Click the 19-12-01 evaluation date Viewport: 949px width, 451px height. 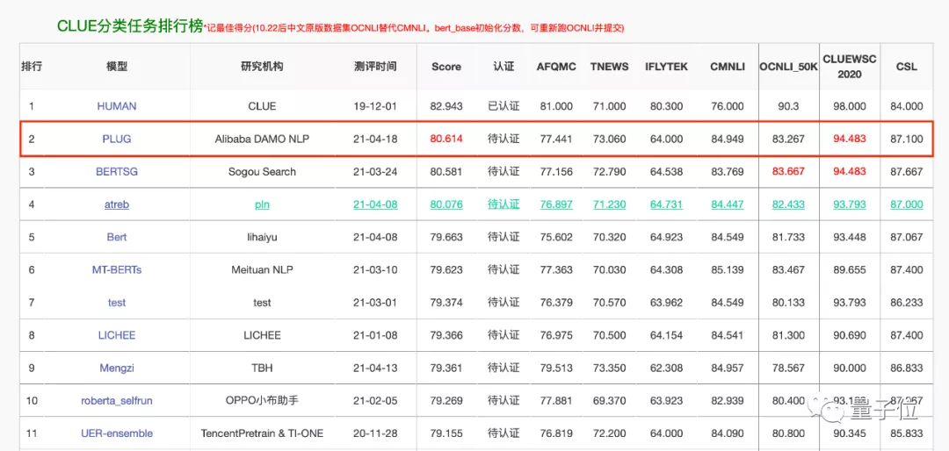coord(375,106)
